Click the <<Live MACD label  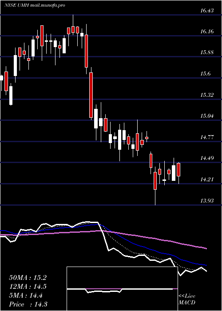coord(187,299)
